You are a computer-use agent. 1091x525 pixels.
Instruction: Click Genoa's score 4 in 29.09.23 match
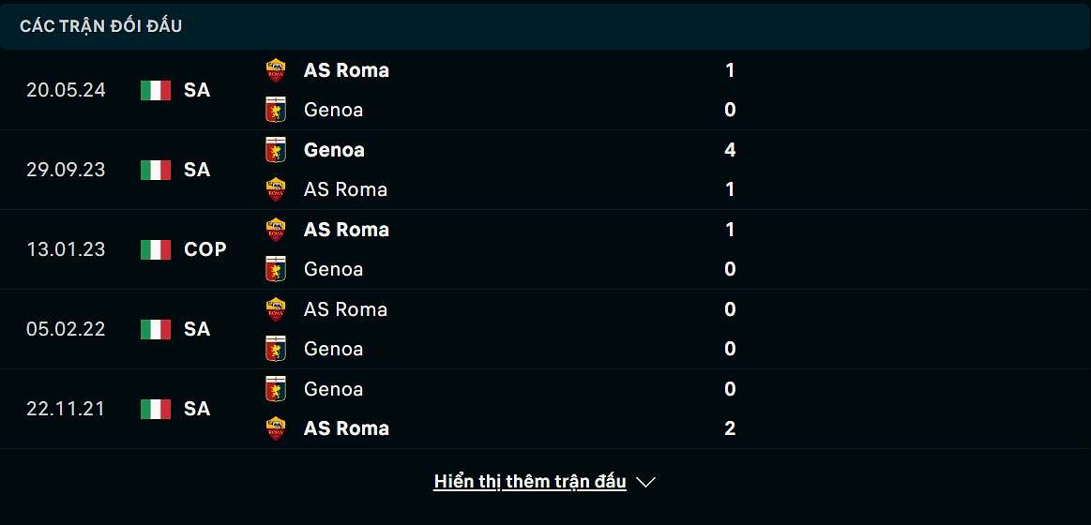coord(730,150)
